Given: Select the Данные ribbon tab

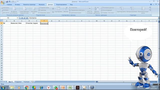Looking at the screenshot, I should [50, 4].
